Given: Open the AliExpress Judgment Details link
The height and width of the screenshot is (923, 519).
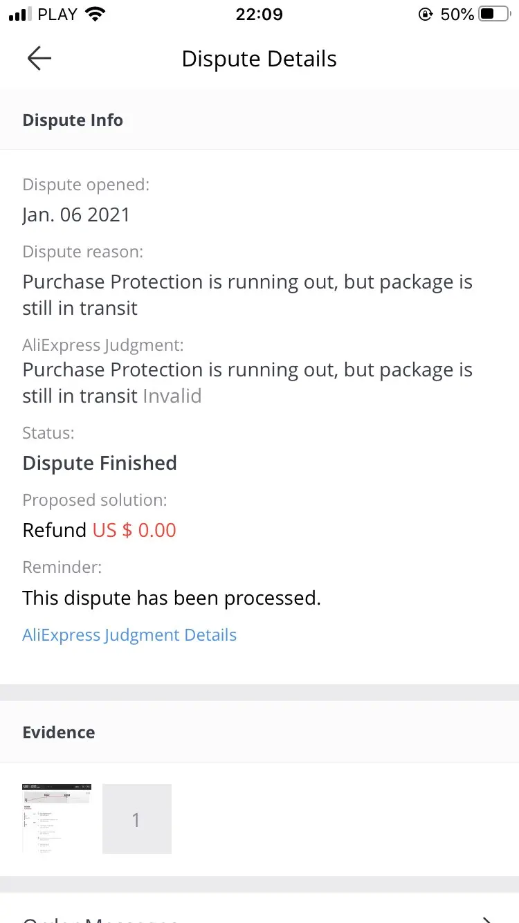Looking at the screenshot, I should 129,635.
